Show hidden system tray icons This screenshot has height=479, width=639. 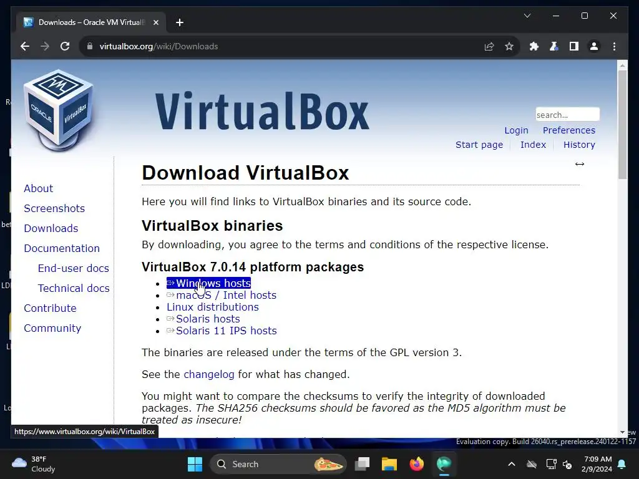coord(512,464)
